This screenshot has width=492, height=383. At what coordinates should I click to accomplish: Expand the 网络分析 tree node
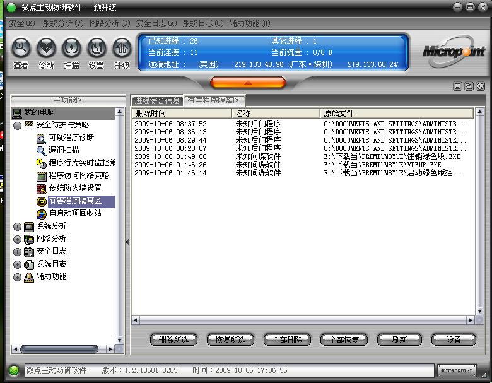[17, 240]
